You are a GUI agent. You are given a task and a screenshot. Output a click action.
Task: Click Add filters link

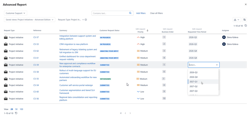coord(141,13)
